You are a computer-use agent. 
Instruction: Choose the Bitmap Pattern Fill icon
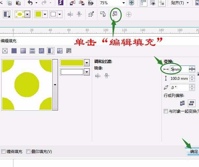coord(41,51)
